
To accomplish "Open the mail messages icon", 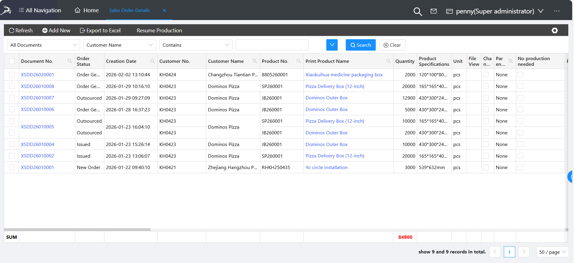I will [433, 11].
